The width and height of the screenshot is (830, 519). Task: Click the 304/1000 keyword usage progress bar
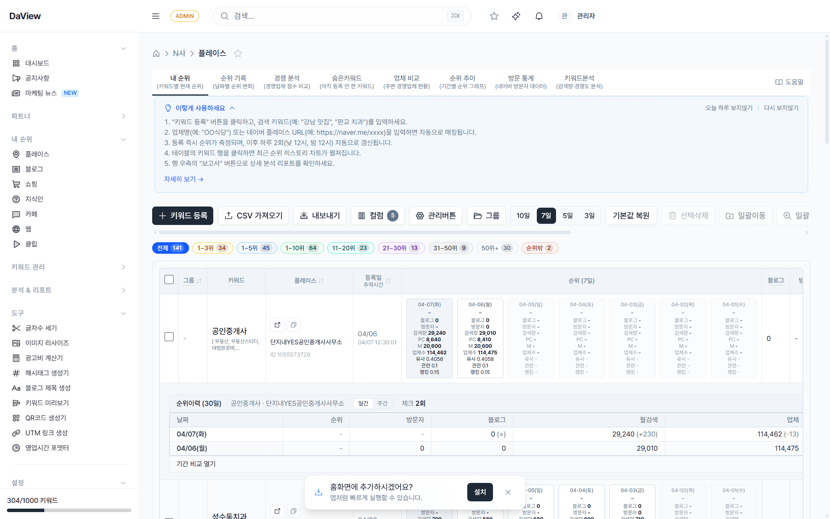click(x=69, y=510)
